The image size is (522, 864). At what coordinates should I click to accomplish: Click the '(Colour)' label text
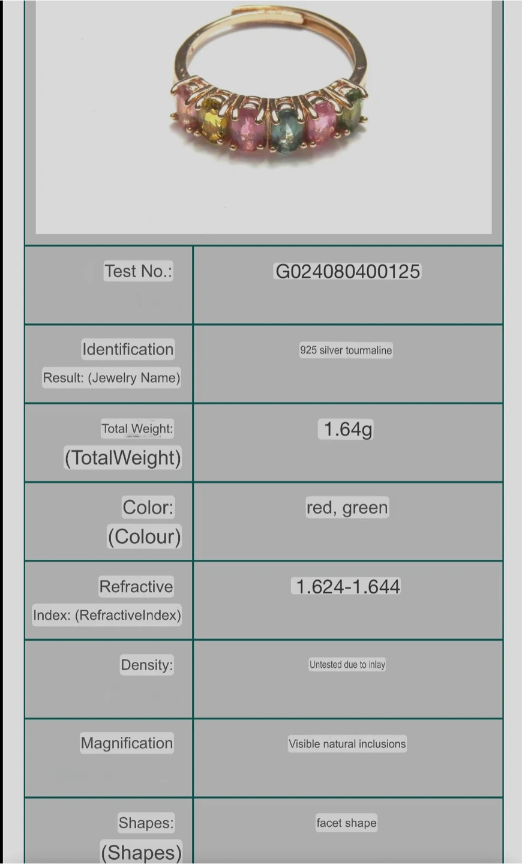click(144, 536)
